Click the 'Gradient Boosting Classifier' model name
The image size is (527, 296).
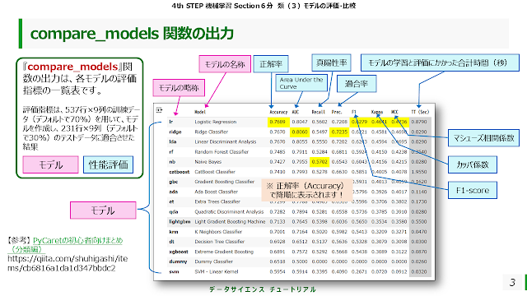tap(225, 182)
